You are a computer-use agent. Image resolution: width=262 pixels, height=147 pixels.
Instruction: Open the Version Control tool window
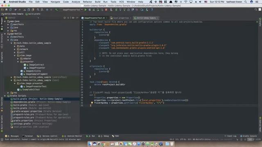tap(47, 136)
